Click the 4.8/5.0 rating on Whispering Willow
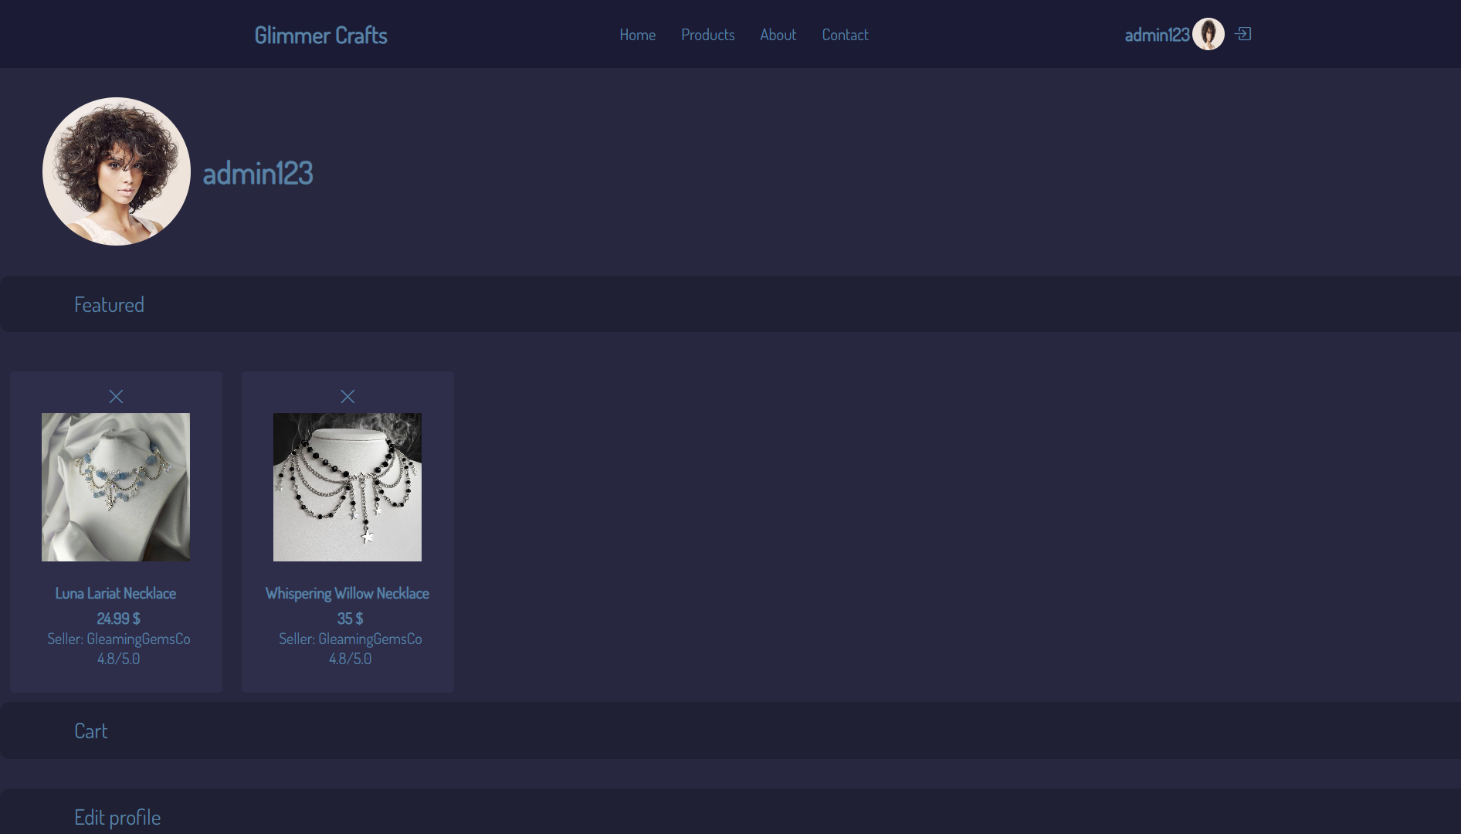This screenshot has height=834, width=1461. click(350, 659)
